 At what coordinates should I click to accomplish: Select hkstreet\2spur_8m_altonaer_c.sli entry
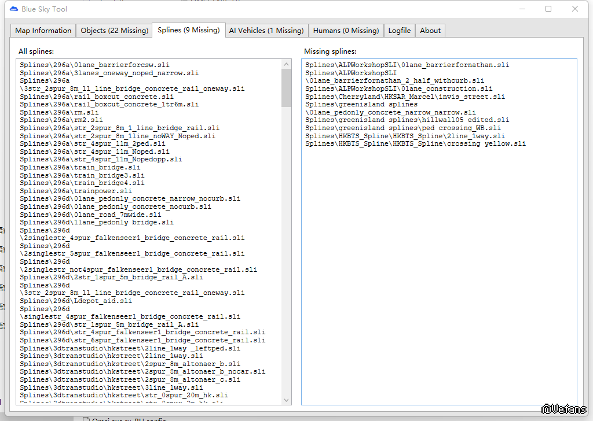130,379
